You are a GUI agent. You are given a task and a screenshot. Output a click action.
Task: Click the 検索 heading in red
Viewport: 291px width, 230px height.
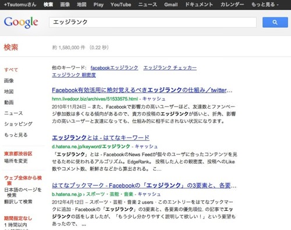tap(11, 47)
